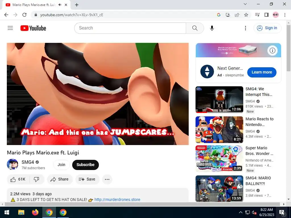Open Chrome three-dot menu
Image resolution: width=291 pixels, height=218 pixels.
point(285,15)
